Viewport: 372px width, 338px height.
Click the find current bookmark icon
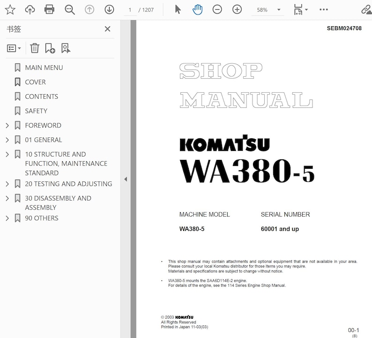coord(66,48)
